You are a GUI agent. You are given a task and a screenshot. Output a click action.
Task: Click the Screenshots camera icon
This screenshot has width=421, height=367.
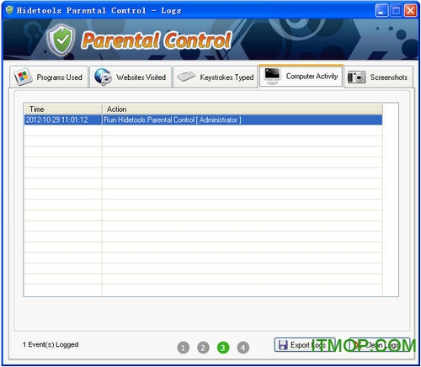[x=356, y=77]
